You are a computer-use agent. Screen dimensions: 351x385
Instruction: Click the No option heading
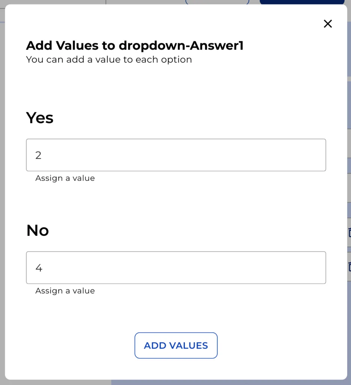37,230
